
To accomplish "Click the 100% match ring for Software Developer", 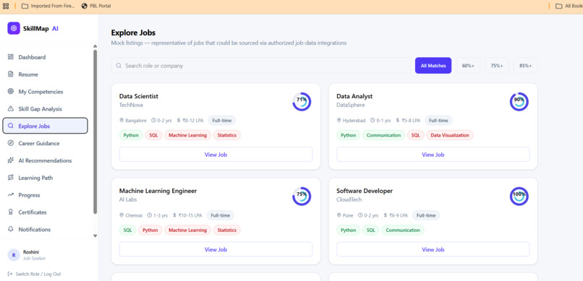I will click(519, 196).
